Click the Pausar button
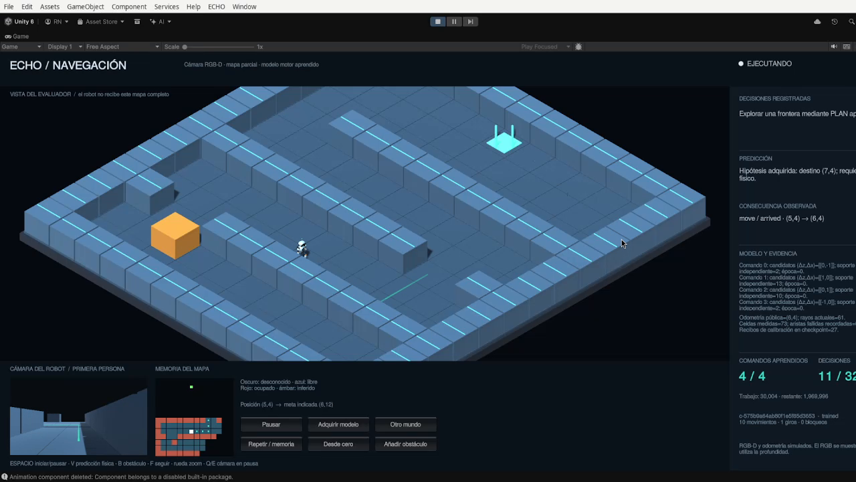The width and height of the screenshot is (856, 482). click(x=271, y=424)
